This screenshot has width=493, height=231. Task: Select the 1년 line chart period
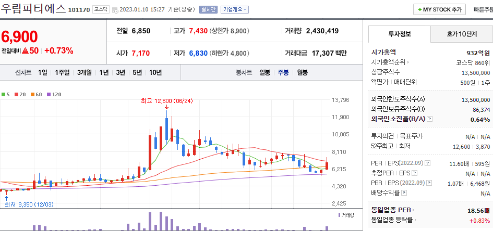(104, 73)
